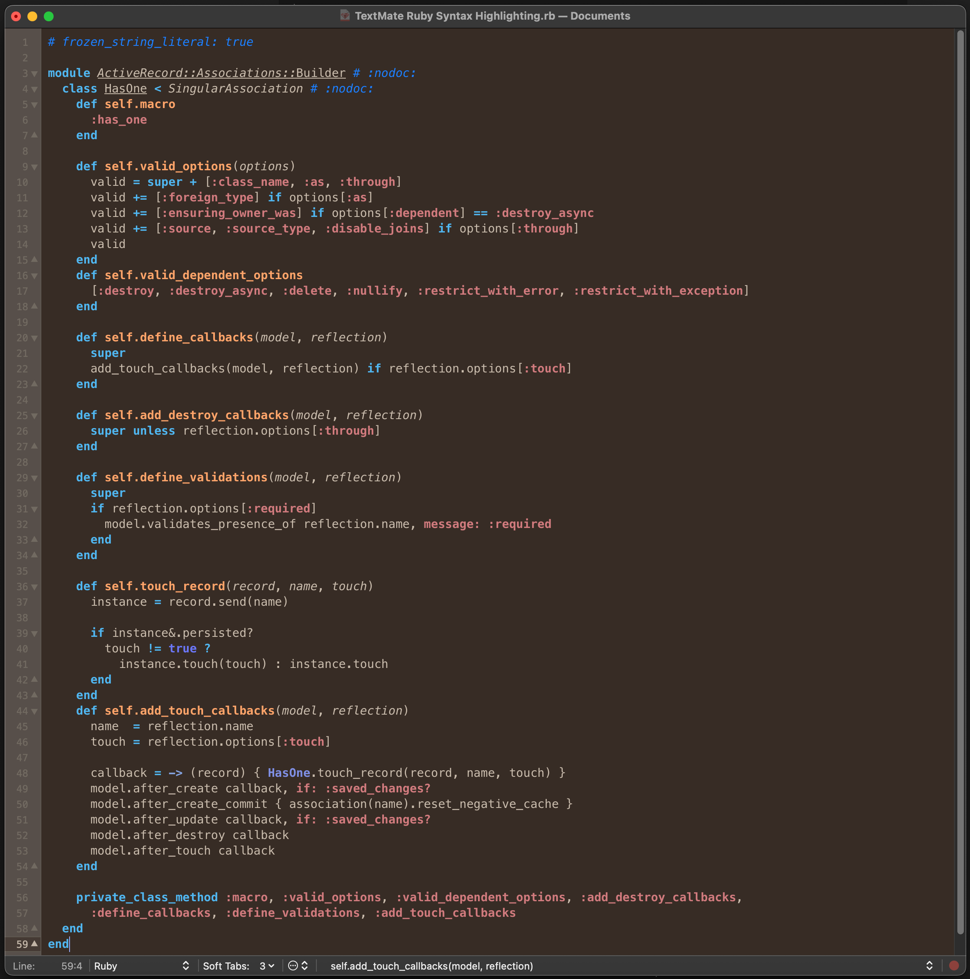Click the fold-close arrow beside line 15

click(34, 260)
